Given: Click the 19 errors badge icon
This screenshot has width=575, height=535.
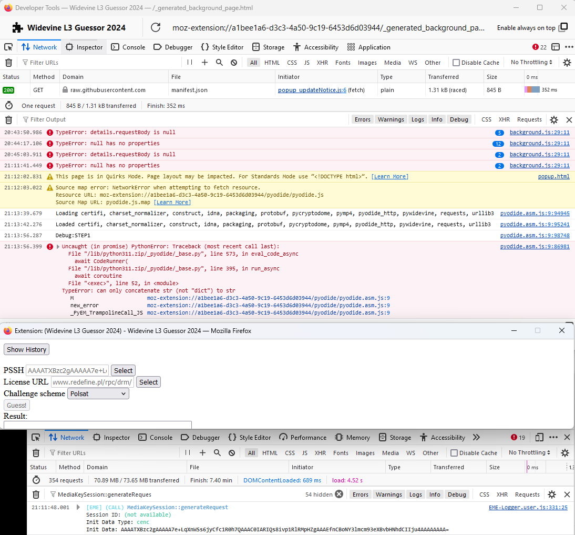Looking at the screenshot, I should (514, 437).
